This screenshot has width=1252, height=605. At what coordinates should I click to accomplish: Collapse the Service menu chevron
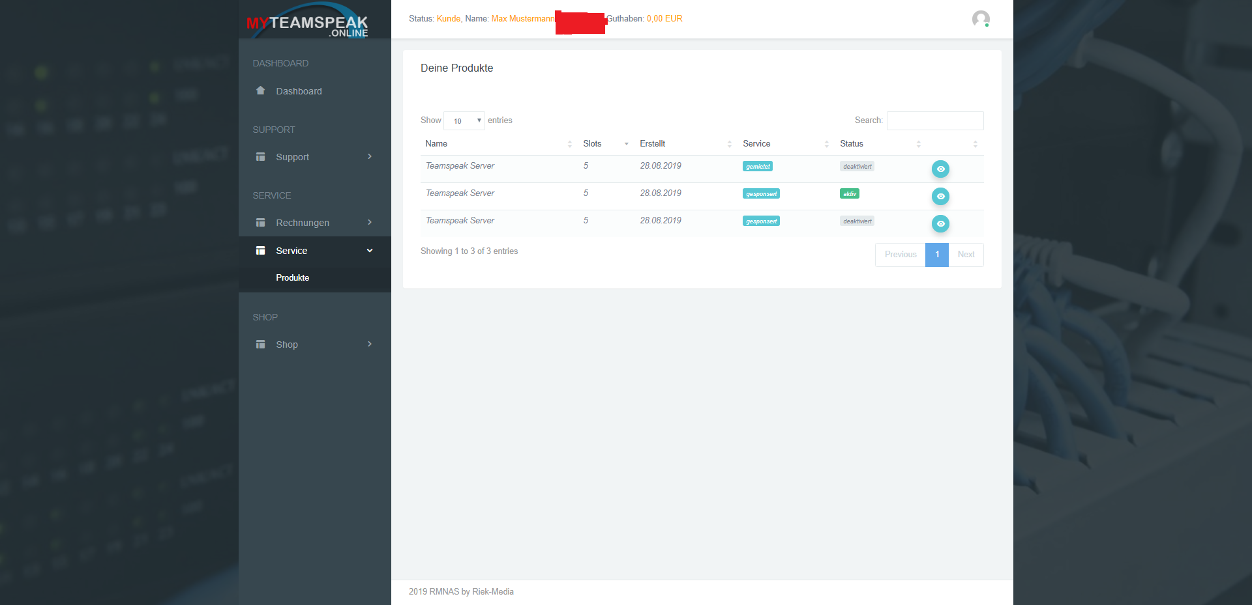[370, 251]
